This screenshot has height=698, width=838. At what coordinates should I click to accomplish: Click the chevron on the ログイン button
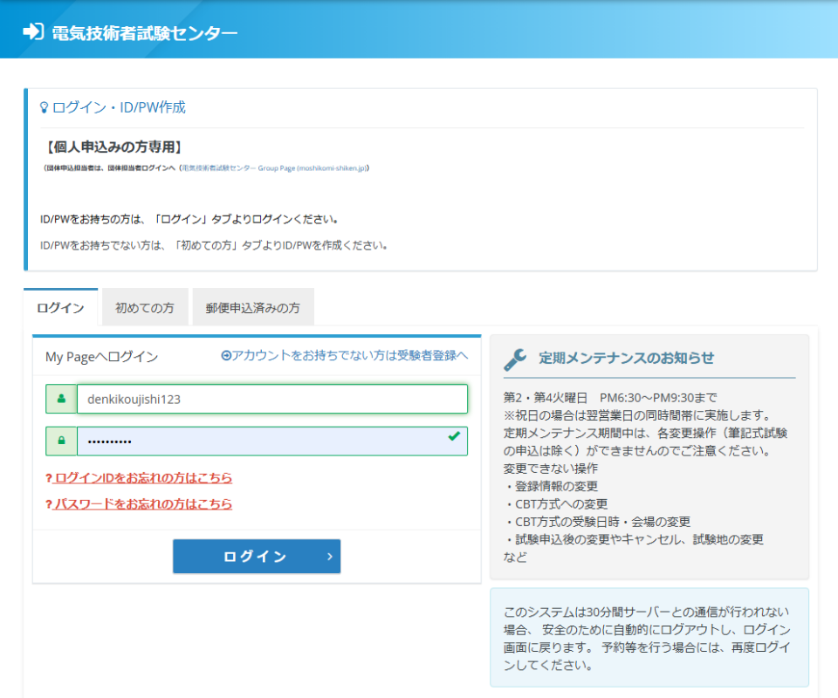click(330, 557)
